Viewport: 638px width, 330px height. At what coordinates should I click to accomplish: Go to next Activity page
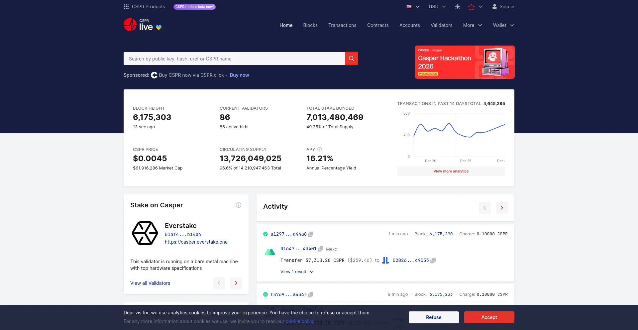501,208
